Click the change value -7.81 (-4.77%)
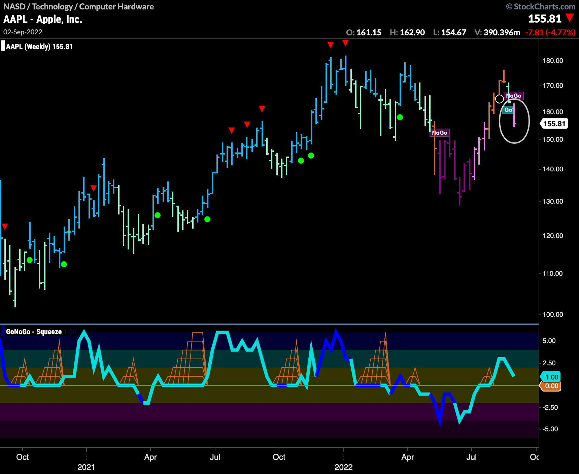579x474 pixels. click(x=550, y=32)
